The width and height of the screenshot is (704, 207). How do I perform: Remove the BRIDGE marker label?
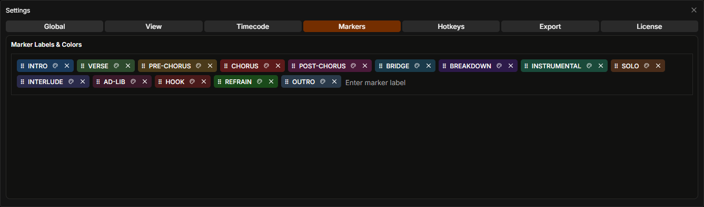pos(429,66)
